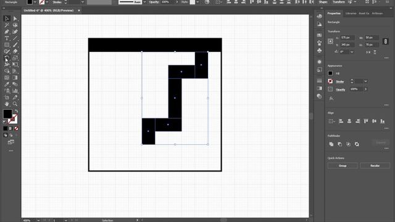
Task: Switch to the Asset Export tab
Action: (x=364, y=14)
